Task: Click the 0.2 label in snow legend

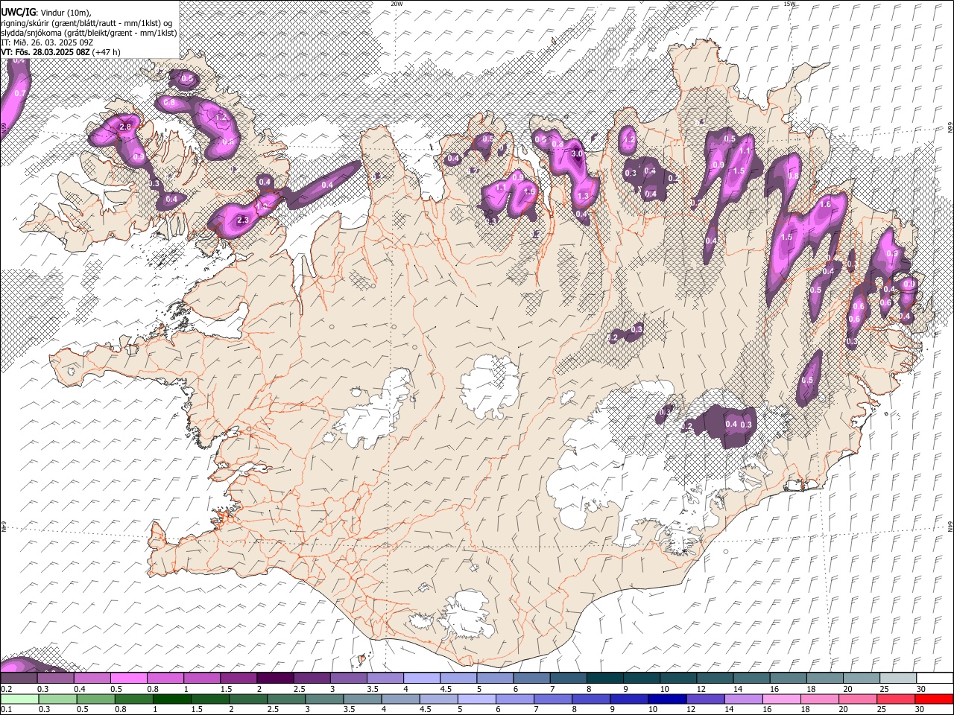Action: [x=6, y=689]
